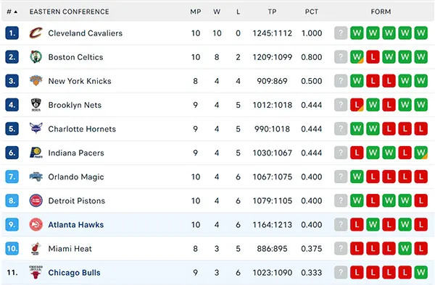Open the Atlanta Hawks team link
Screen dimensions: 435x285
point(76,225)
